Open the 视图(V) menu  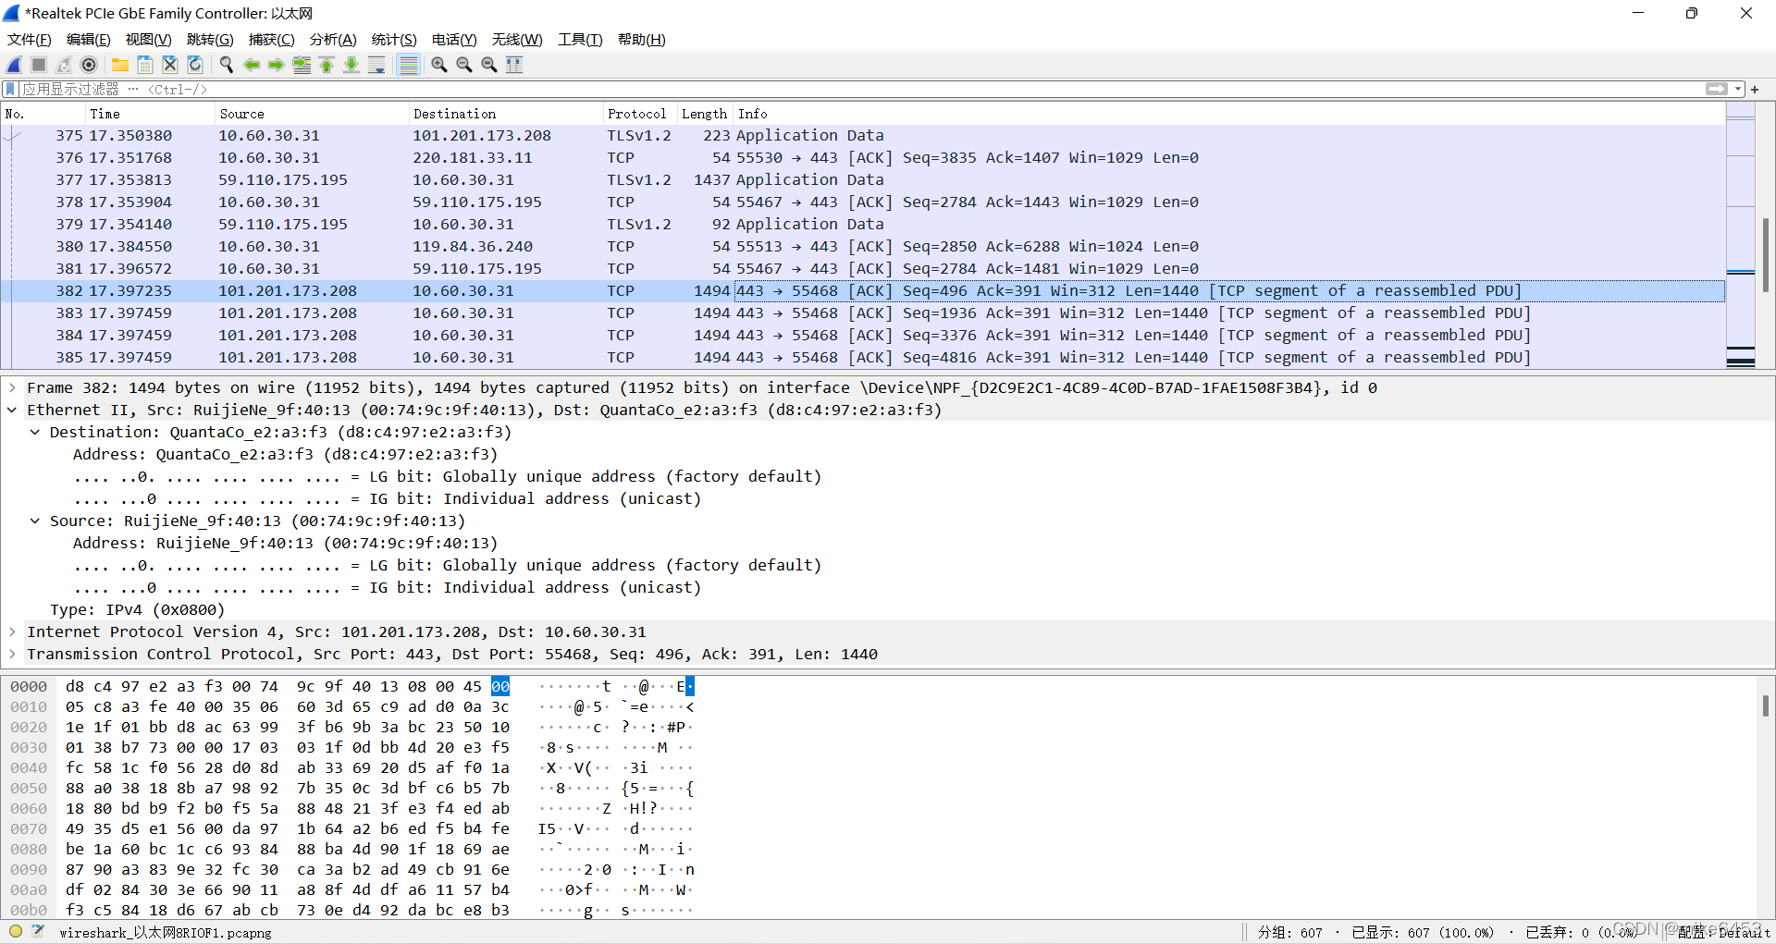149,40
